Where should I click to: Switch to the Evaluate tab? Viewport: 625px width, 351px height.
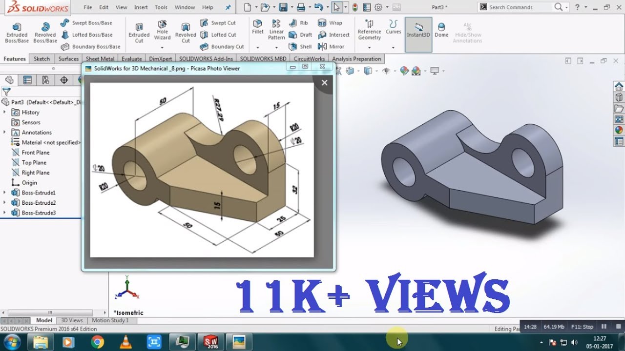click(132, 59)
